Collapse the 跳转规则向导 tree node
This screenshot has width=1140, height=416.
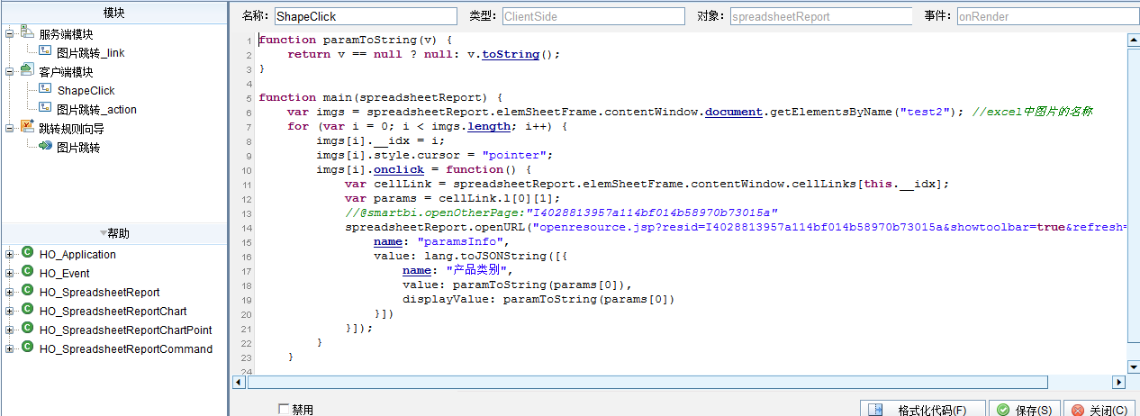coord(10,129)
